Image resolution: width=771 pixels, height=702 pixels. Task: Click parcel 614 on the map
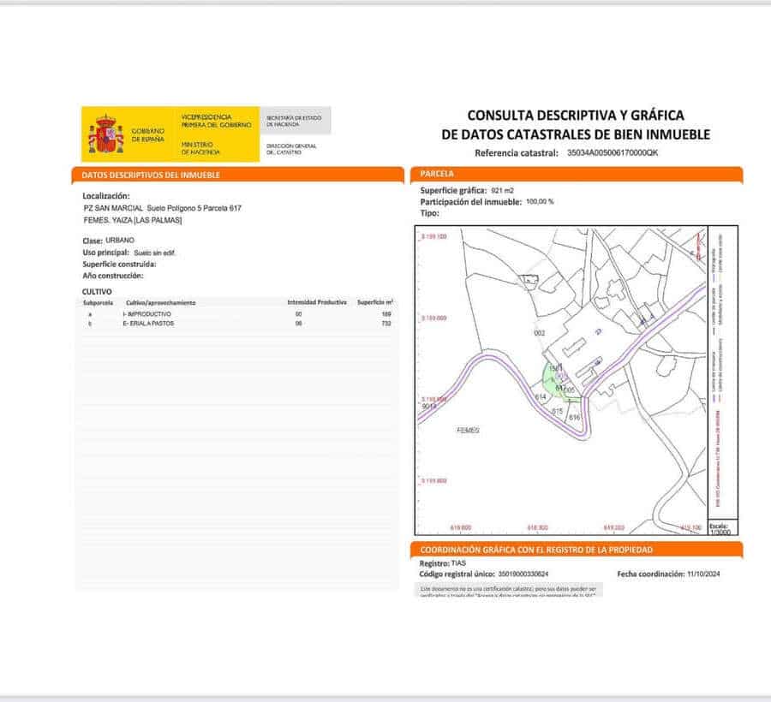point(541,398)
